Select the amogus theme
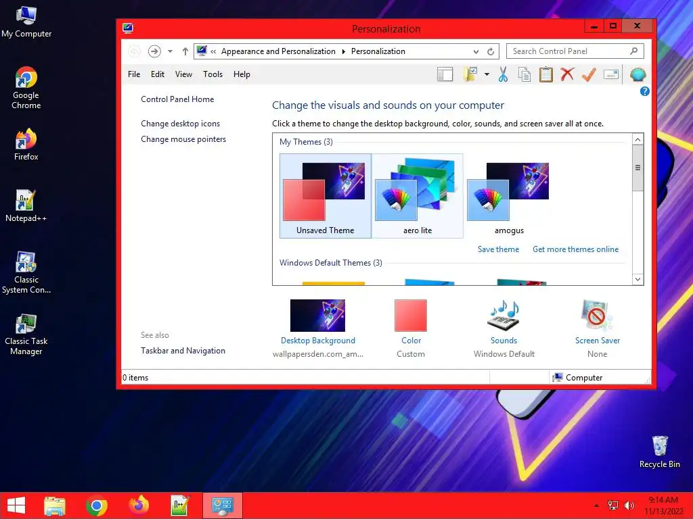Viewport: 693px width, 519px height. tap(509, 196)
